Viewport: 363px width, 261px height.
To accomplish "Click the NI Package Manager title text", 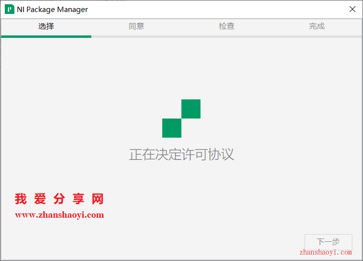I will [52, 9].
